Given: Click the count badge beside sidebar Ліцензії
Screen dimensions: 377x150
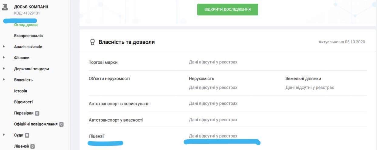Looking at the screenshot, I should [32, 146].
